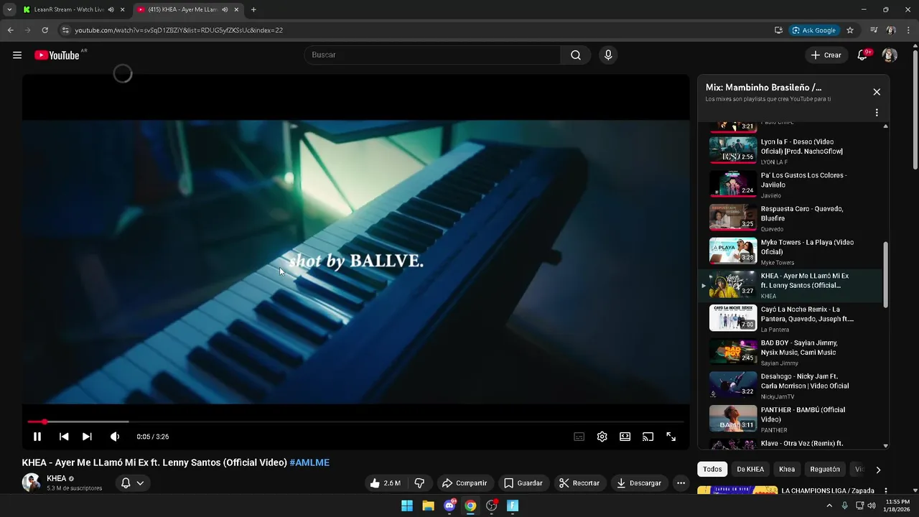
Task: Open subscription notification bell dropdown
Action: [x=133, y=483]
